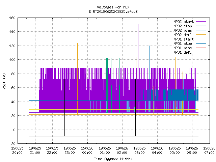Click the y-axis tick value 60
The image size is (216, 162).
coord(13,88)
